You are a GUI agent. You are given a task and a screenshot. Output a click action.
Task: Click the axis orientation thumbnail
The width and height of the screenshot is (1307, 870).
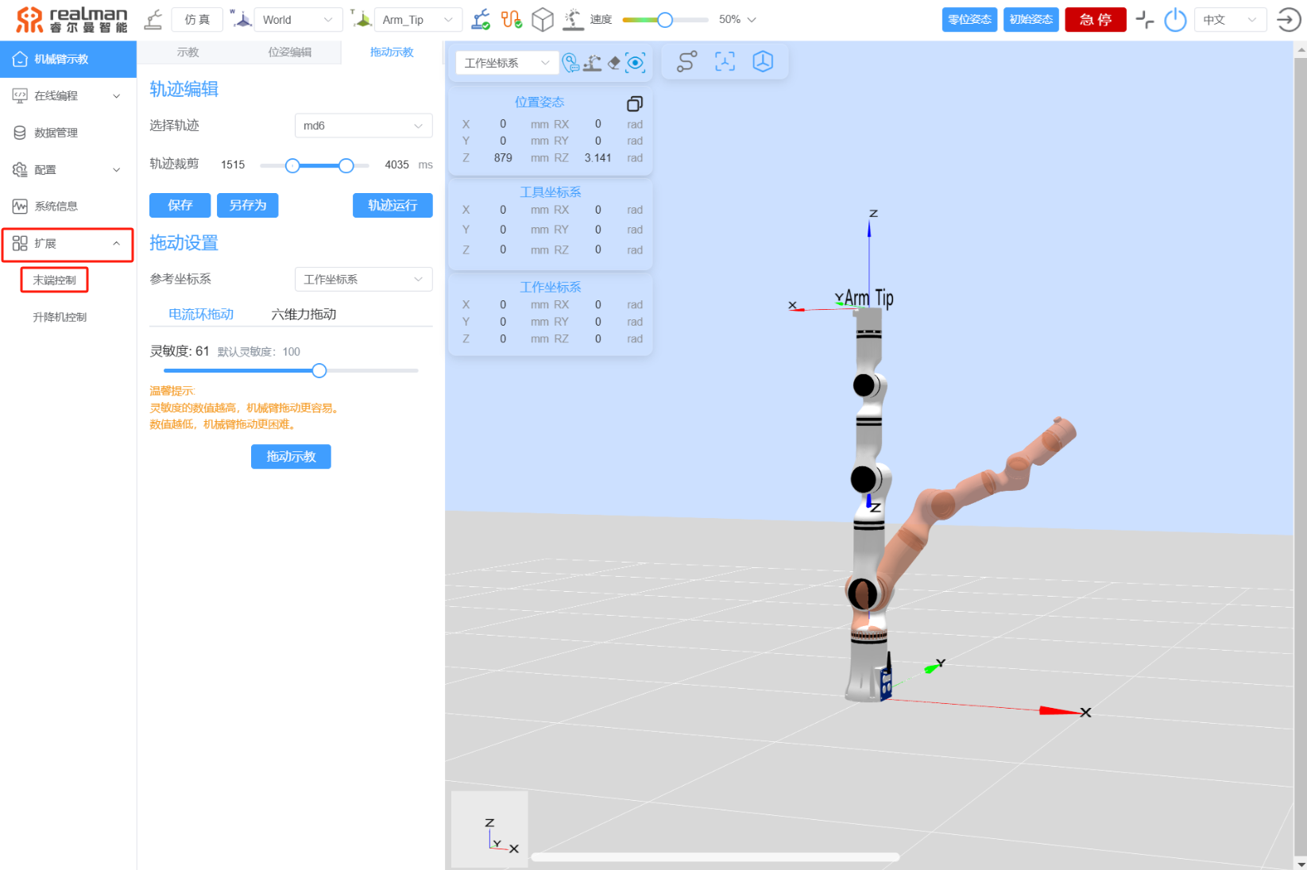489,829
